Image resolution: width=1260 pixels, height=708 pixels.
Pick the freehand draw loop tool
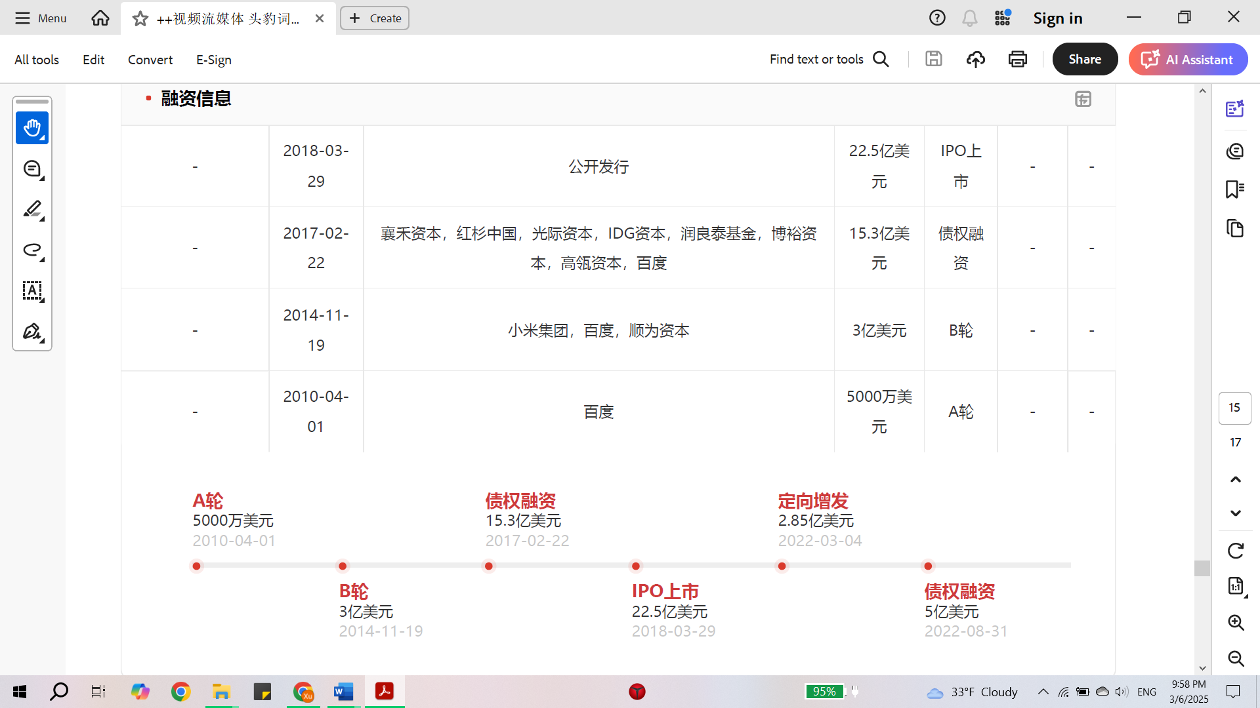32,250
